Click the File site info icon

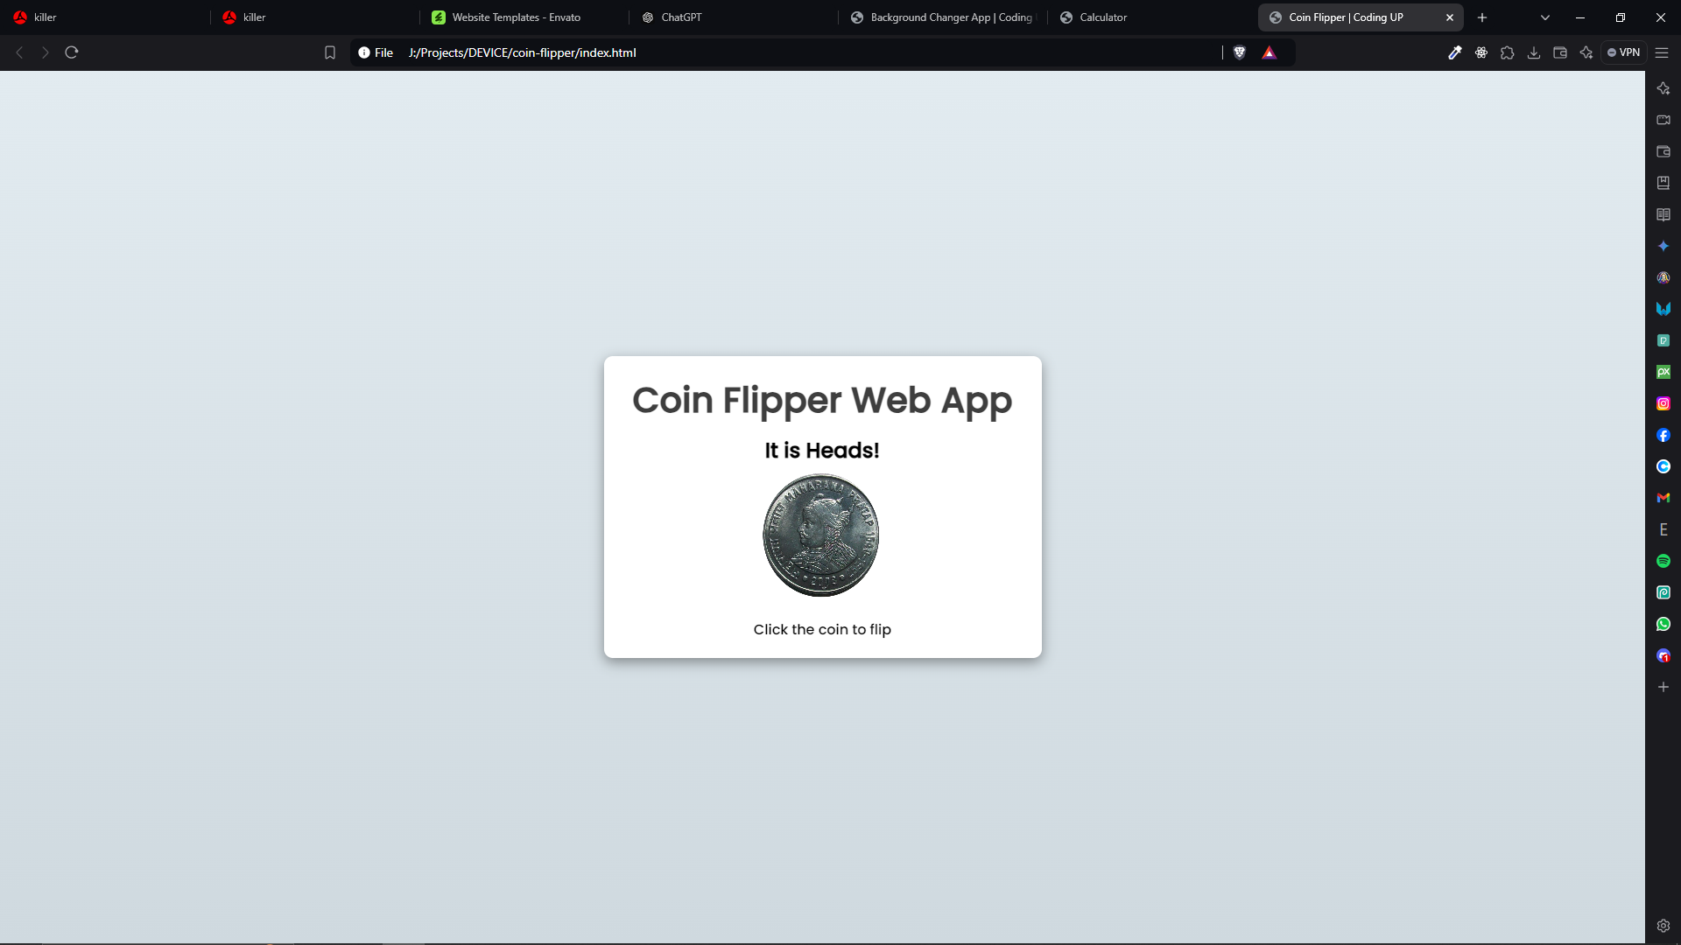pos(376,52)
